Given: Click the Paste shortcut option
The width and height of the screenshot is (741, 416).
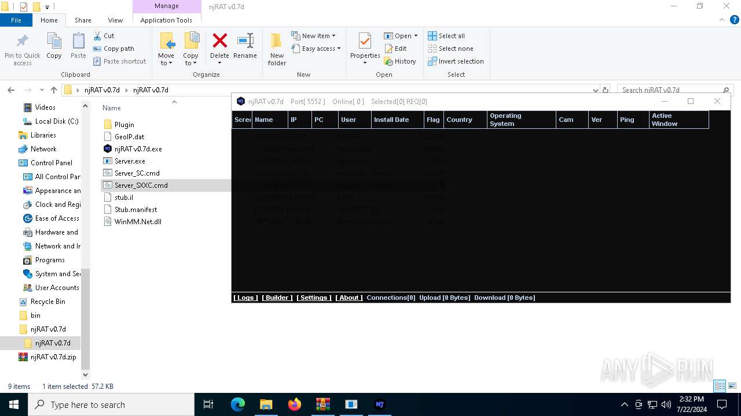Looking at the screenshot, I should coord(119,61).
